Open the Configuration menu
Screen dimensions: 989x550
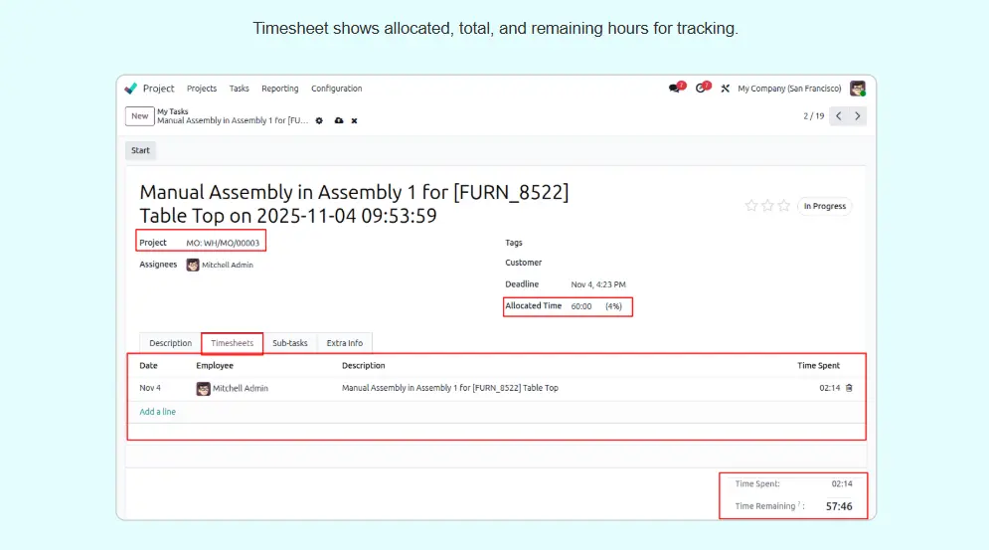(336, 89)
